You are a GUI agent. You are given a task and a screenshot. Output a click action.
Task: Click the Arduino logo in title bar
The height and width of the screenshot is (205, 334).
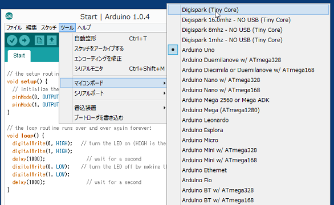[x=9, y=16]
